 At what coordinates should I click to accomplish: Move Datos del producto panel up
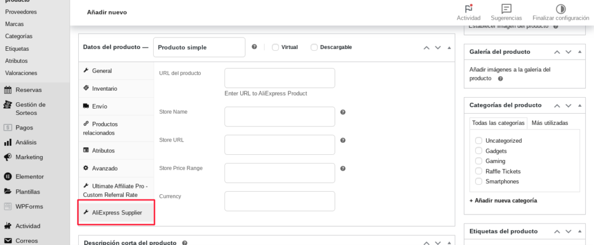[x=426, y=47]
